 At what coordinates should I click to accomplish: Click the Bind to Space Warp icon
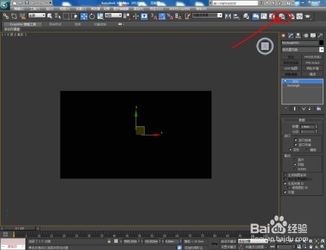22,16
